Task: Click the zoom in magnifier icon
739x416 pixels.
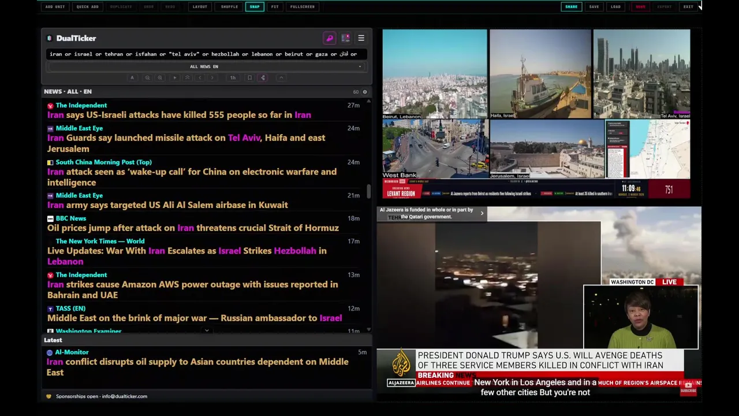Action: (x=160, y=77)
